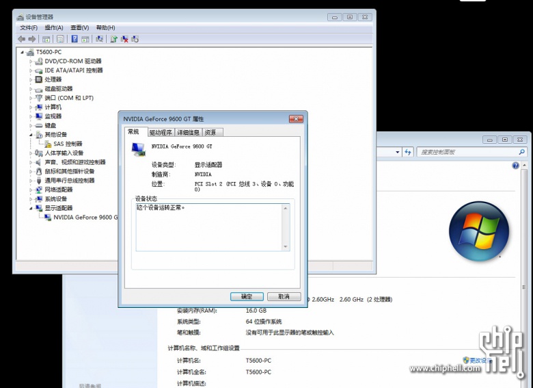Click the DVD/CD-ROM drive icon in tree
This screenshot has height=388, width=533.
[39, 62]
